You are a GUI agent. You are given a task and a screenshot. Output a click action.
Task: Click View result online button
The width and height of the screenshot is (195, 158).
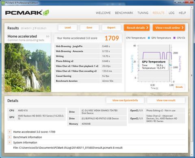tap(169, 28)
